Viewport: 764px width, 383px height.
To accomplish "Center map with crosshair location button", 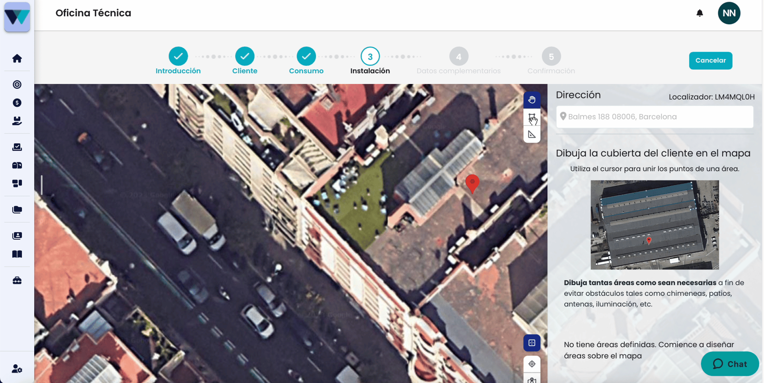I will point(532,364).
